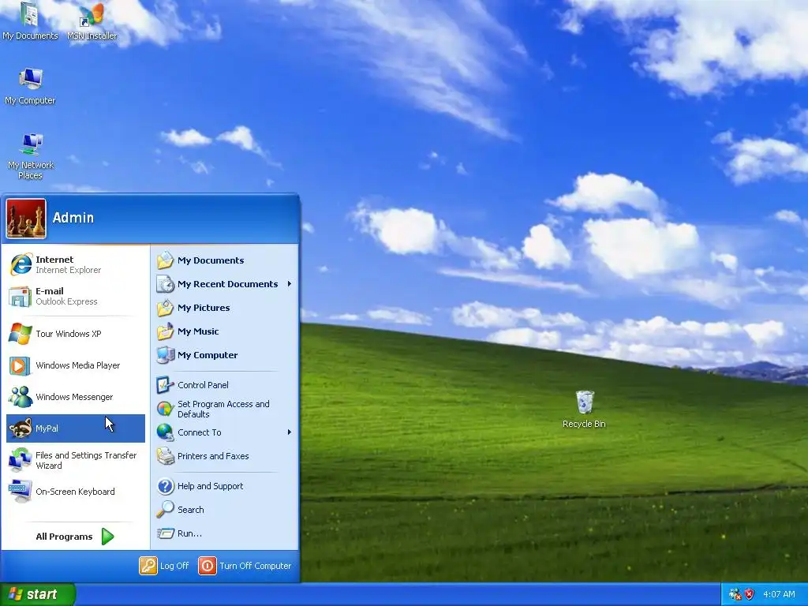
Task: Open My Documents desktop icon
Action: tap(30, 21)
